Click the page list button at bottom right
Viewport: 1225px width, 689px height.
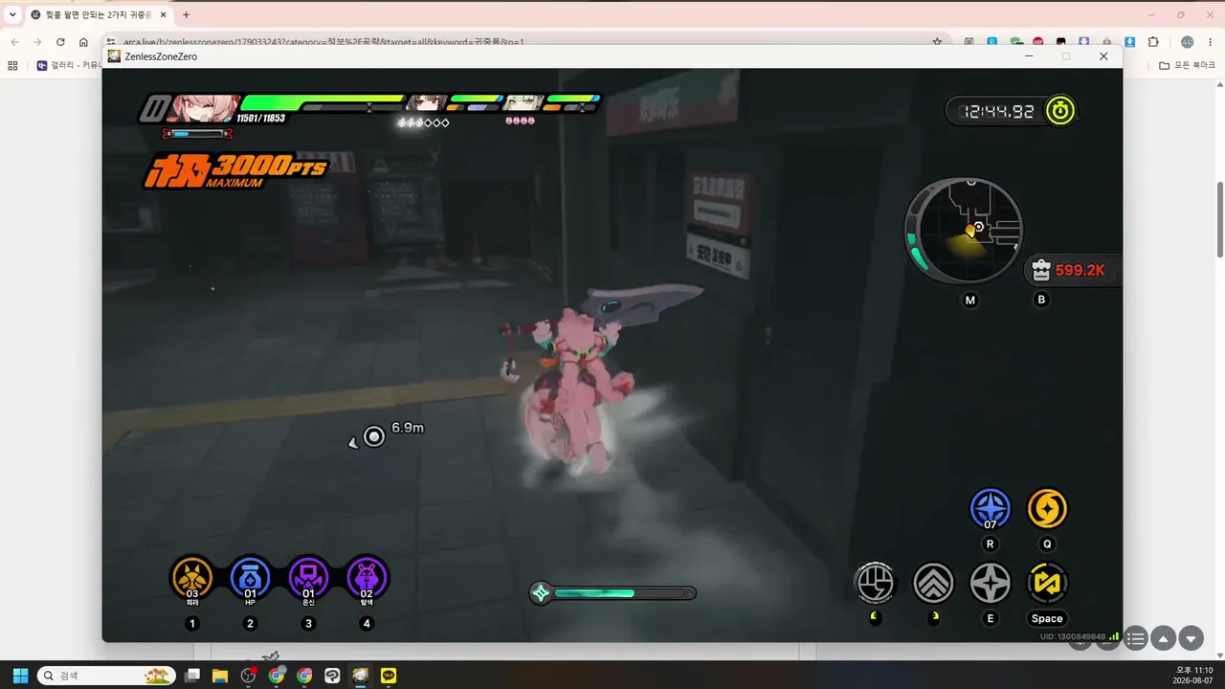[x=1135, y=638]
